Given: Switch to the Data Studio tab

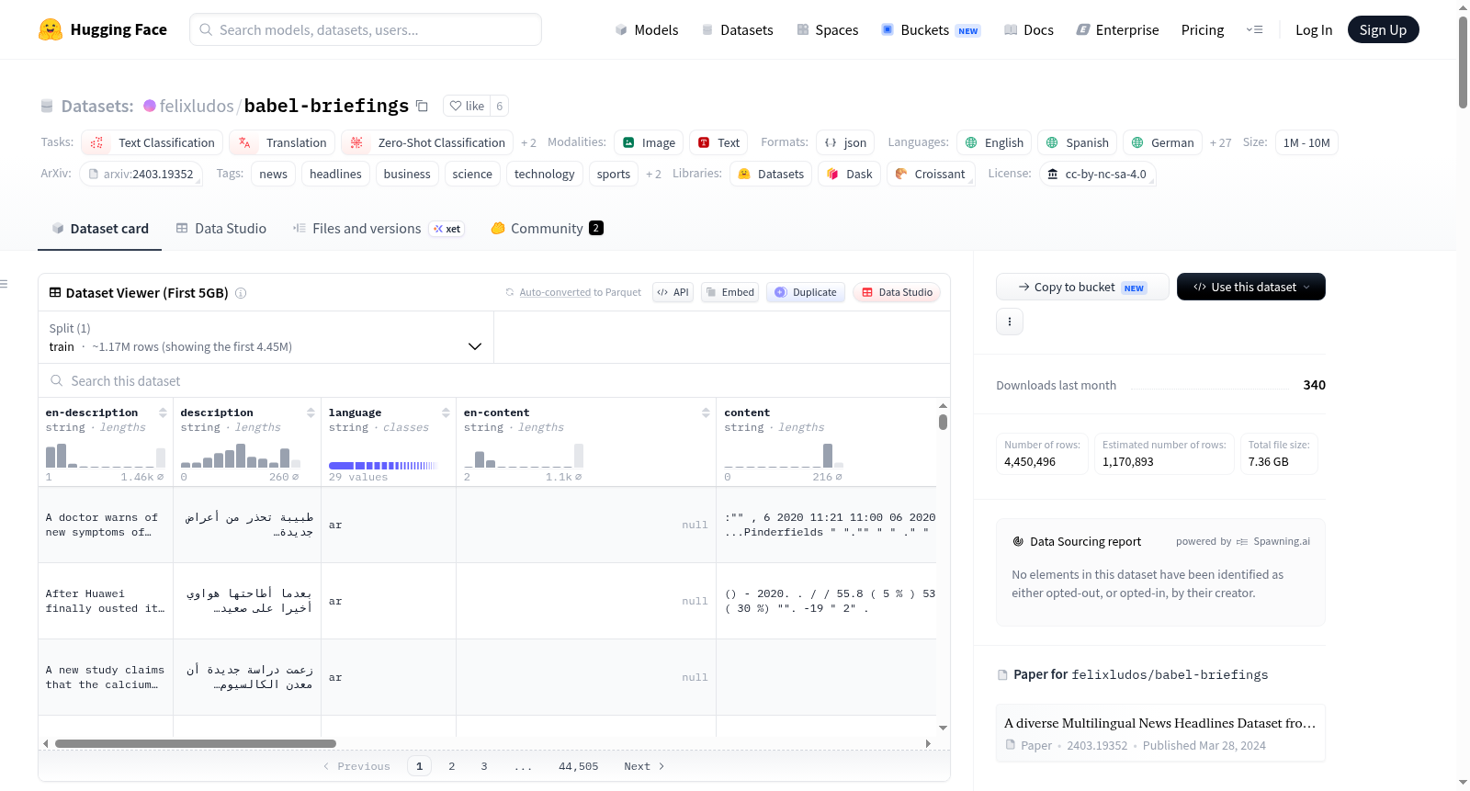Looking at the screenshot, I should point(221,228).
